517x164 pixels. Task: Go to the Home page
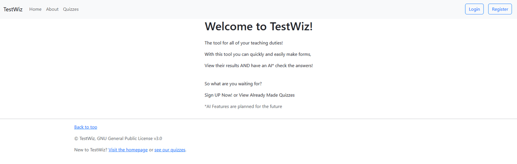(36, 9)
